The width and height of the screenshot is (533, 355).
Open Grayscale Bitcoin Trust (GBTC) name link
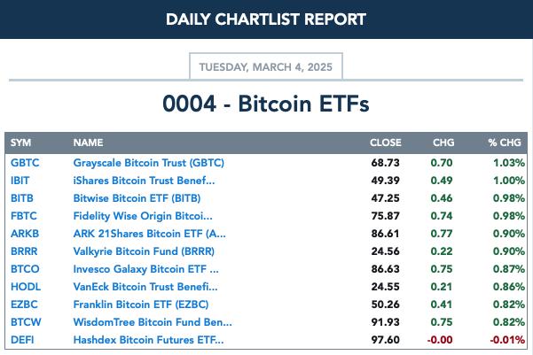point(148,163)
